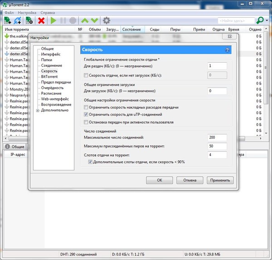Select Воспроизведение in settings tree
272x260 pixels.
(56, 105)
